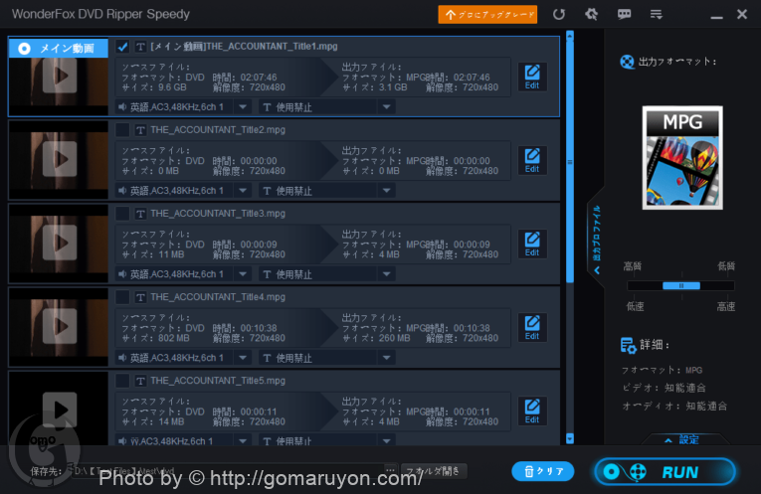Expand subtitle dropdown for Title5.mpg
The width and height of the screenshot is (761, 494).
point(386,440)
